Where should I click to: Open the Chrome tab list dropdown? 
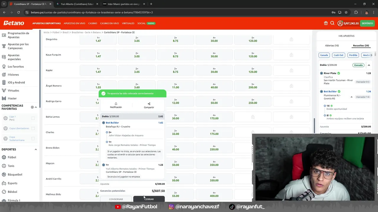point(4,4)
